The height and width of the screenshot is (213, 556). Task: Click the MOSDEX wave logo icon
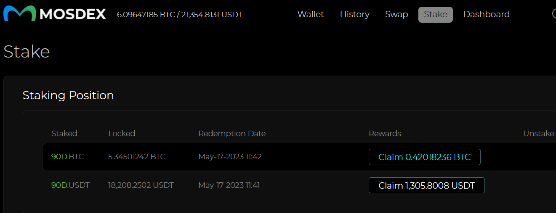[x=20, y=14]
